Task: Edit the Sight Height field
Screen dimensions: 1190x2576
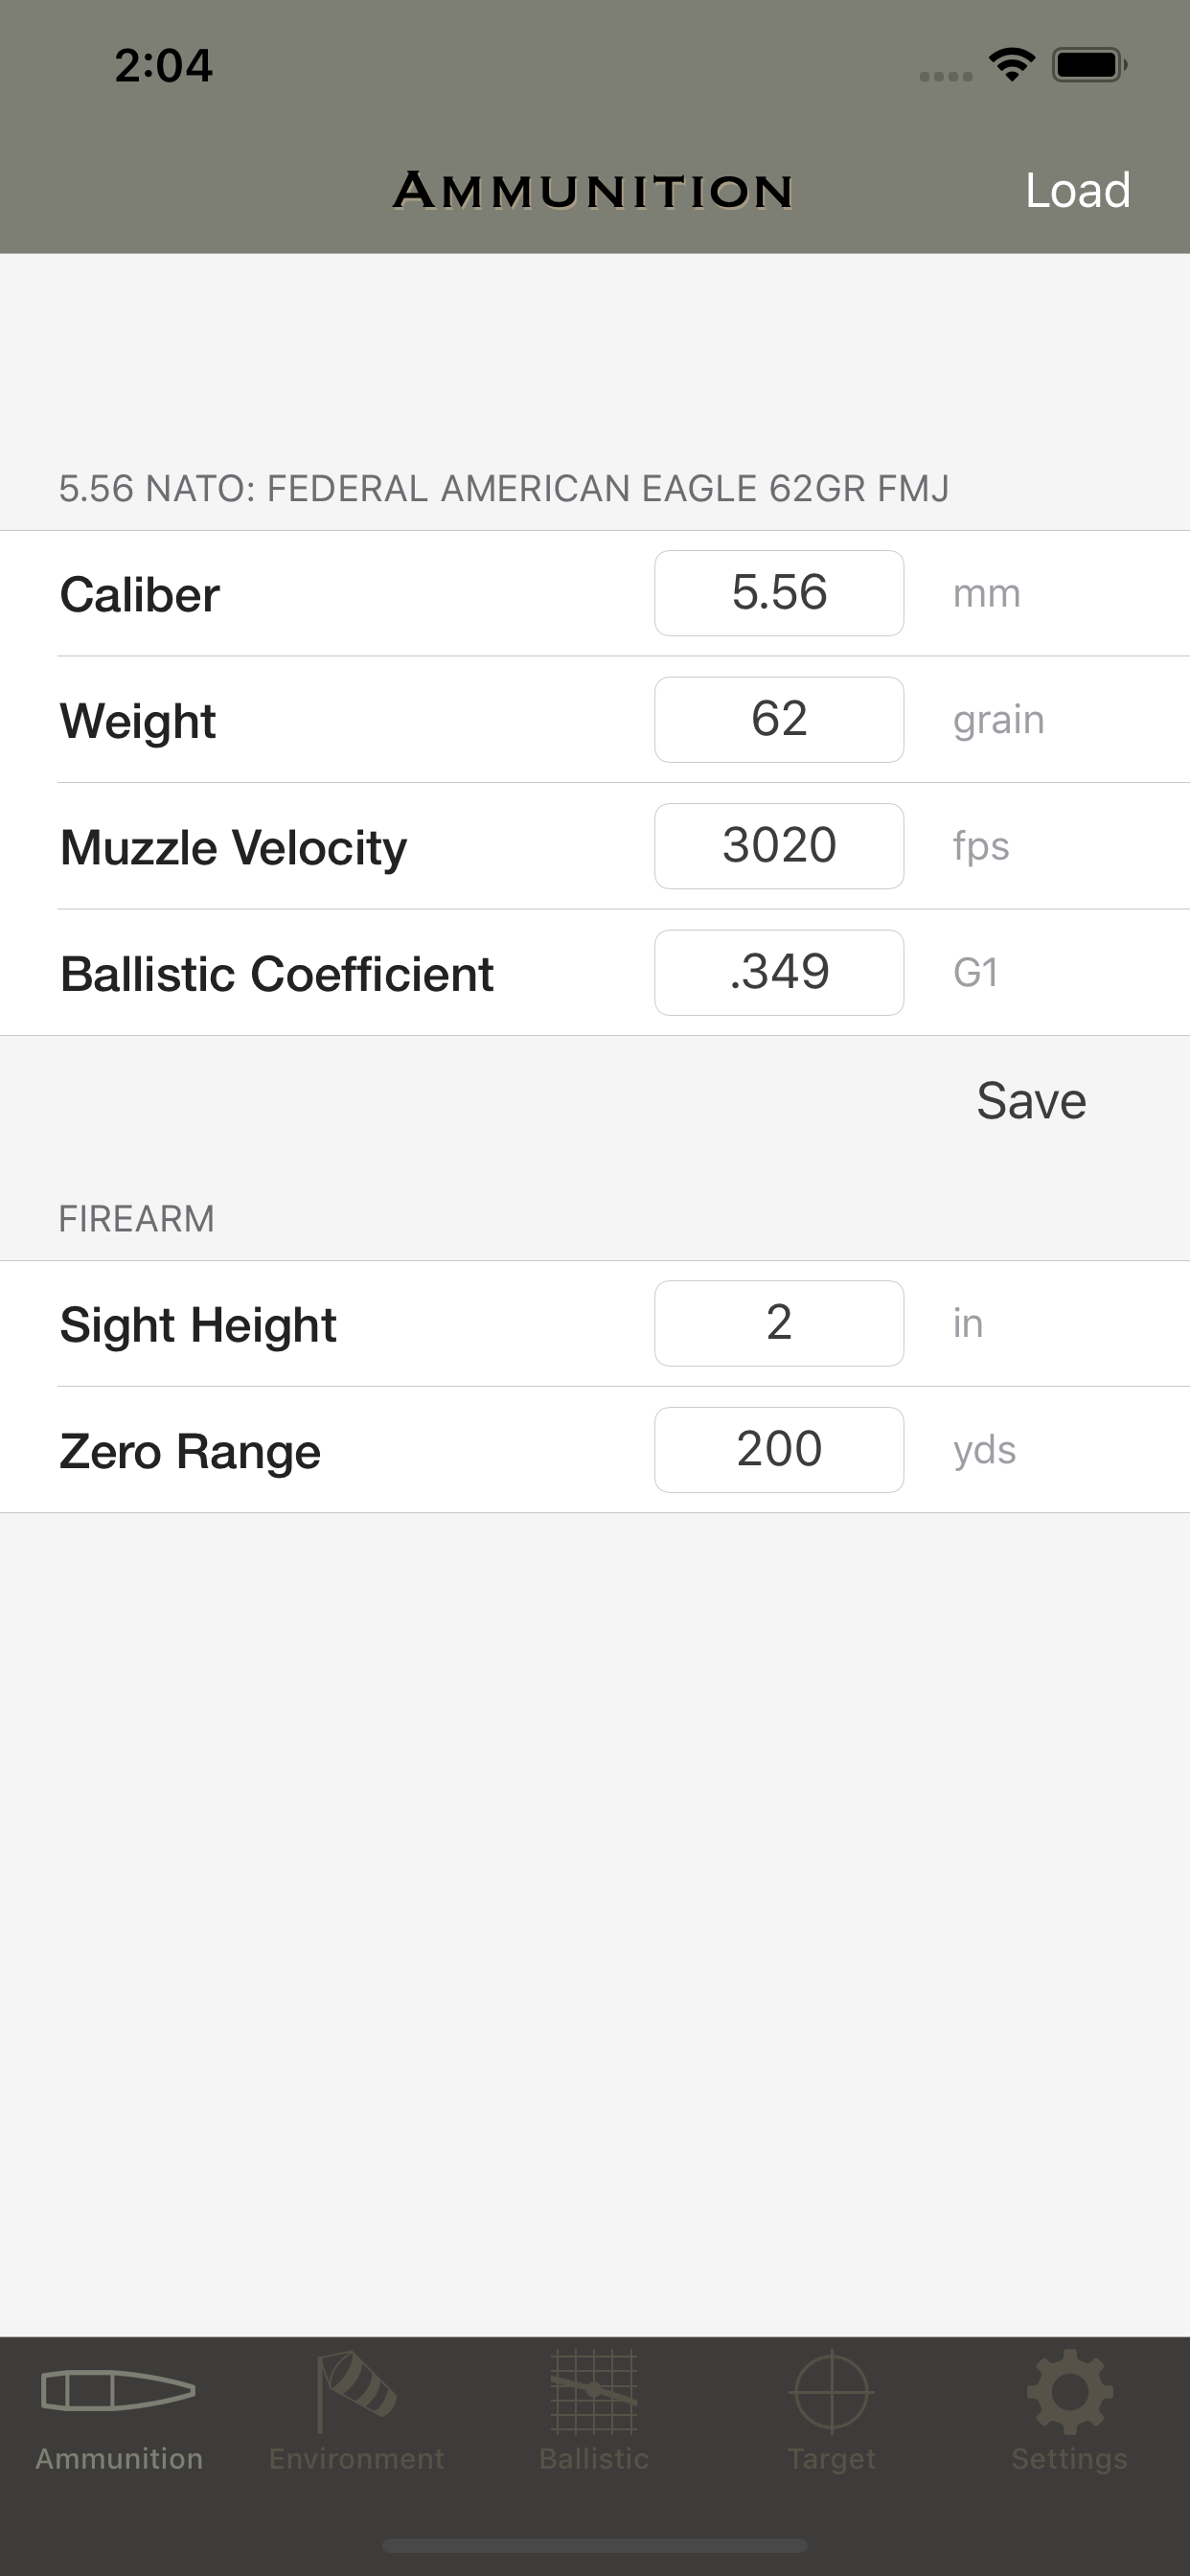Action: (779, 1323)
